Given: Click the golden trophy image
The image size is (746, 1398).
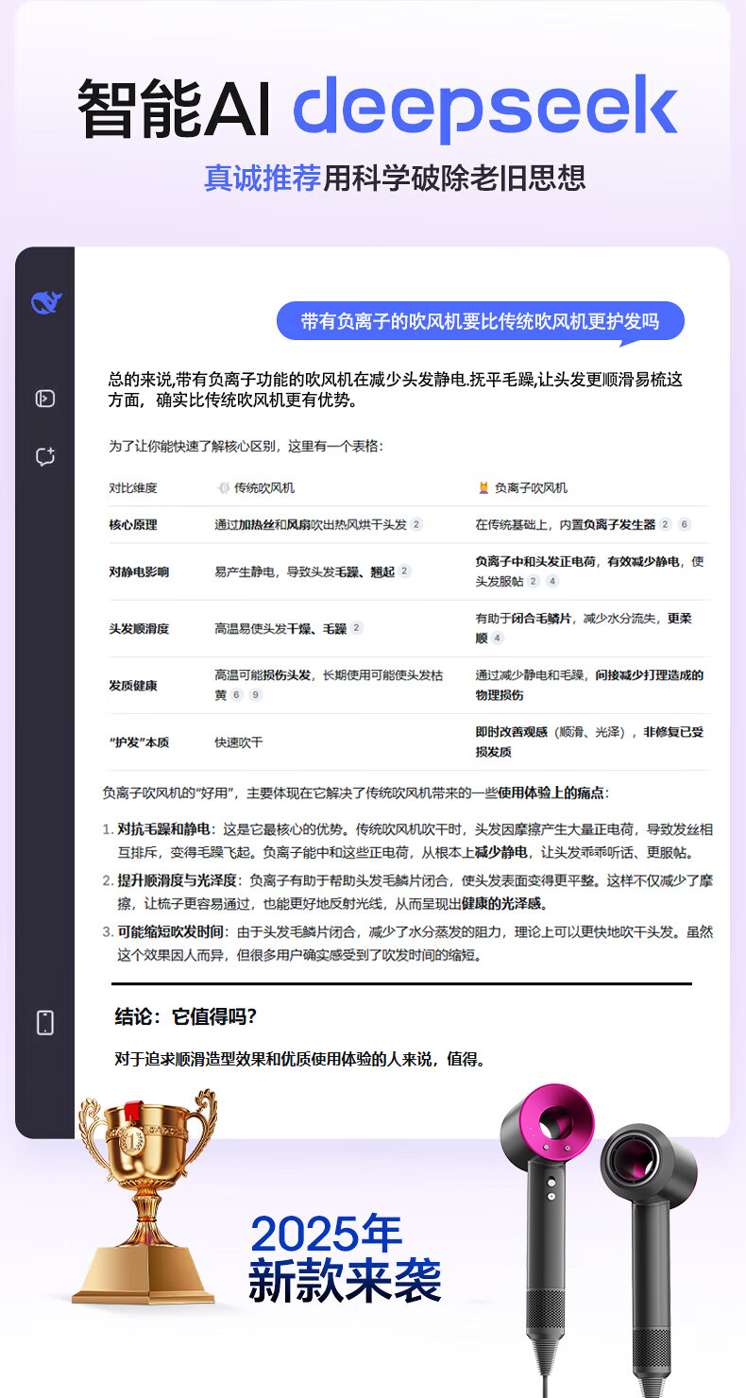Looking at the screenshot, I should tap(146, 1197).
